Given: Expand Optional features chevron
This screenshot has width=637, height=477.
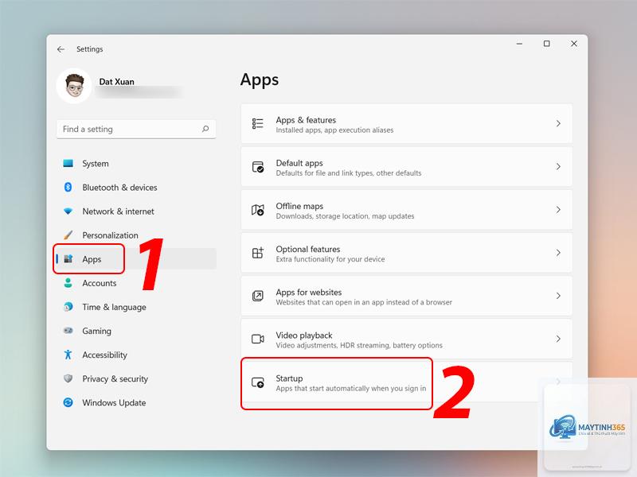Looking at the screenshot, I should click(x=558, y=253).
